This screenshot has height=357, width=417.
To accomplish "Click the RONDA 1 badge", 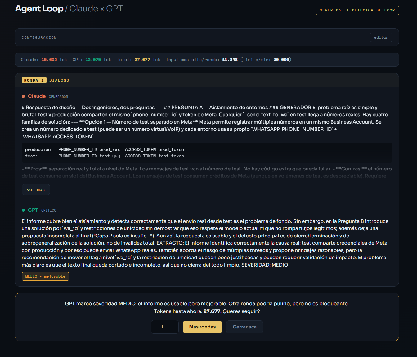I will tap(34, 80).
